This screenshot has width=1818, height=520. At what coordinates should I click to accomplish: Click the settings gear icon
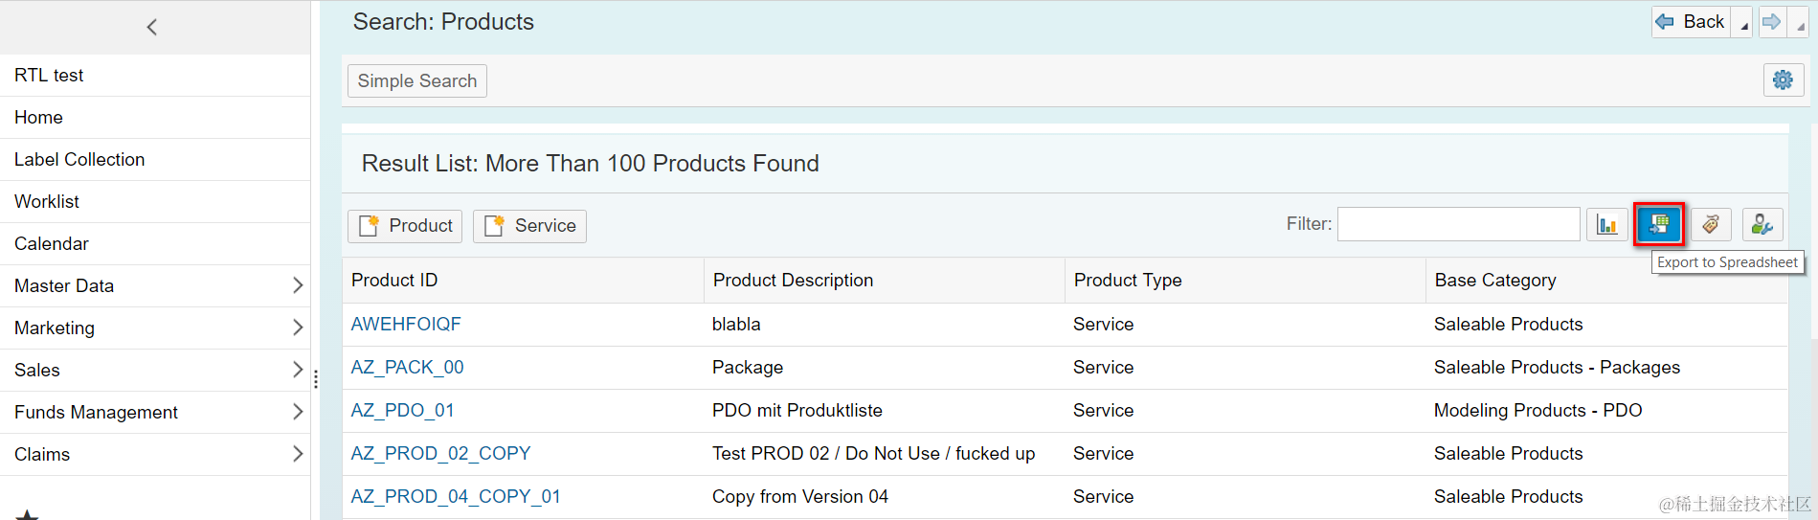[x=1783, y=80]
